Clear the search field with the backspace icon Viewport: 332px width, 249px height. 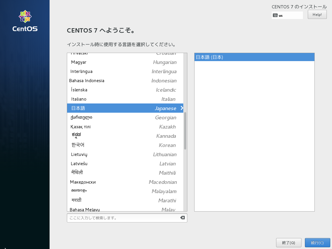pyautogui.click(x=182, y=218)
